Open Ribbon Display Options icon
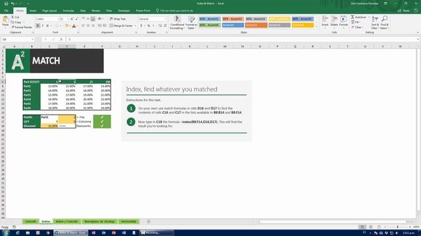This screenshot has height=236, width=421. pyautogui.click(x=385, y=3)
